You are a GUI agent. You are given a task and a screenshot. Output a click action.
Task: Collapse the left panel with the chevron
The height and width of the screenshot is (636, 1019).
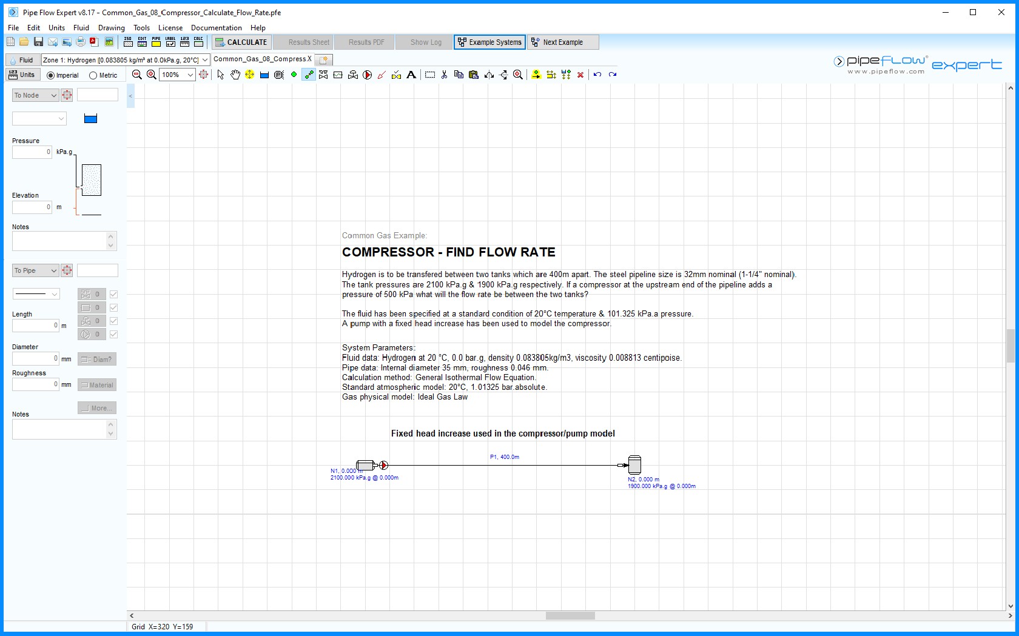point(130,96)
